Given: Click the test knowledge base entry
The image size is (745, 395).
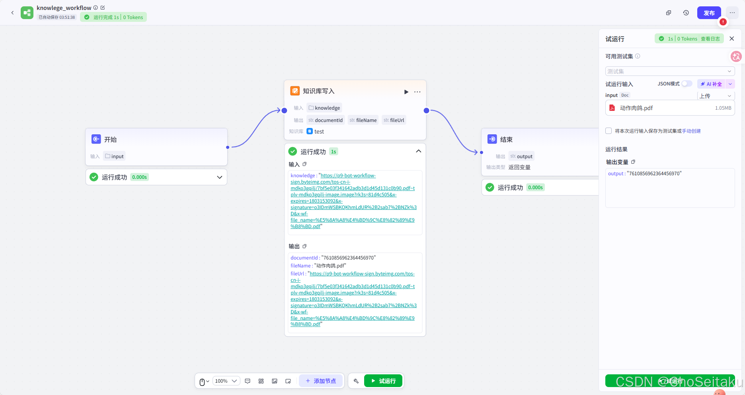Looking at the screenshot, I should coord(316,132).
